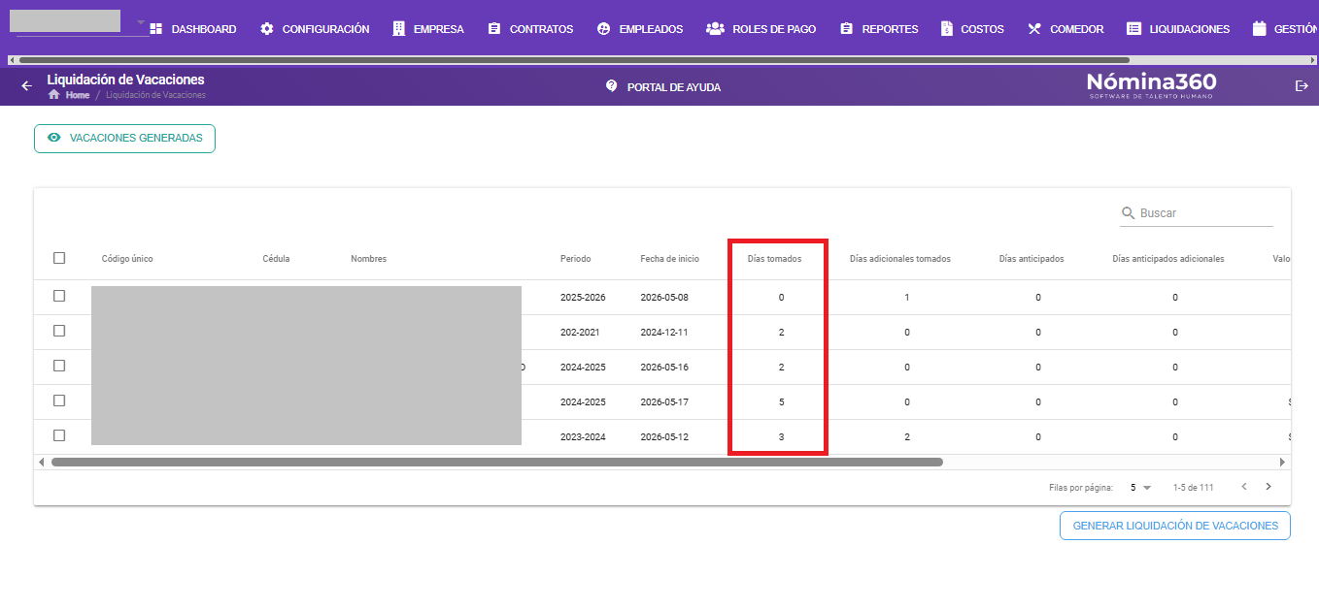The width and height of the screenshot is (1319, 609).
Task: Open the CONTRATOS menu
Action: [x=530, y=29]
